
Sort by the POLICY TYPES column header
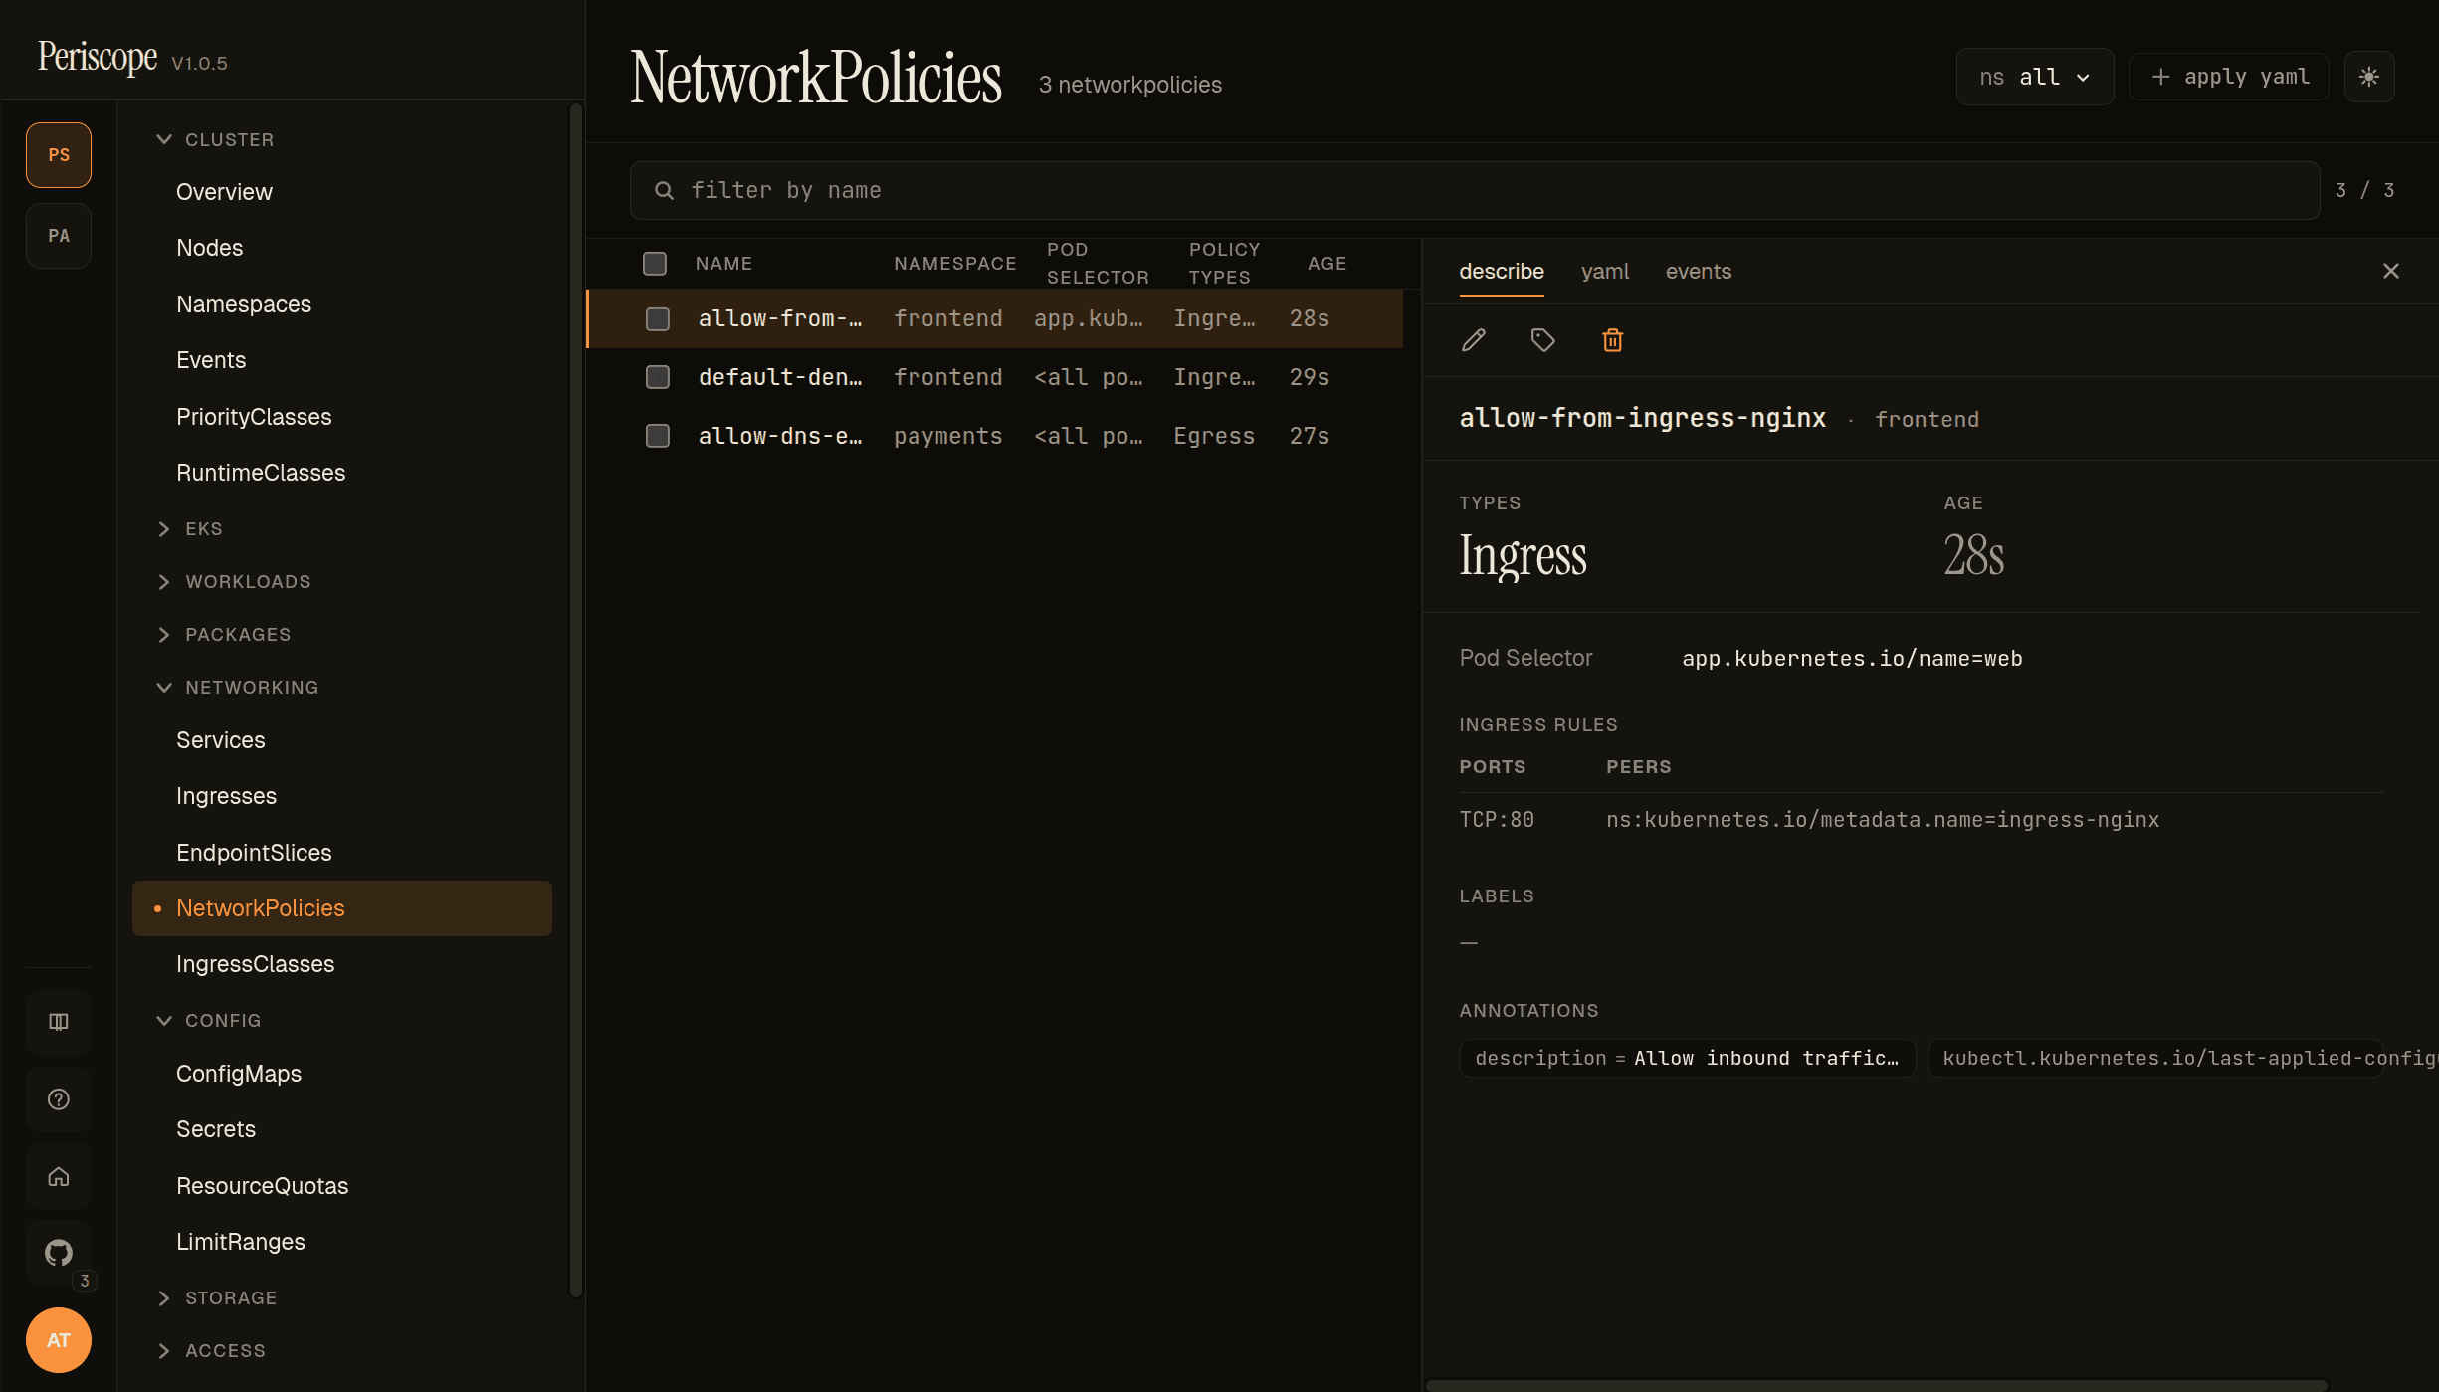click(1224, 264)
